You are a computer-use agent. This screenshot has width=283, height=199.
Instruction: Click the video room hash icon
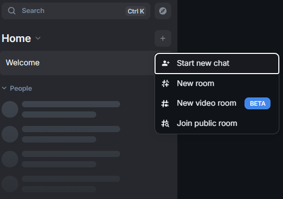(165, 104)
